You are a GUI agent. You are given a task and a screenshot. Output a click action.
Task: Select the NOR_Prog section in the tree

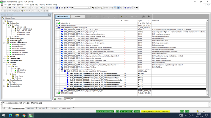[x=23, y=70]
